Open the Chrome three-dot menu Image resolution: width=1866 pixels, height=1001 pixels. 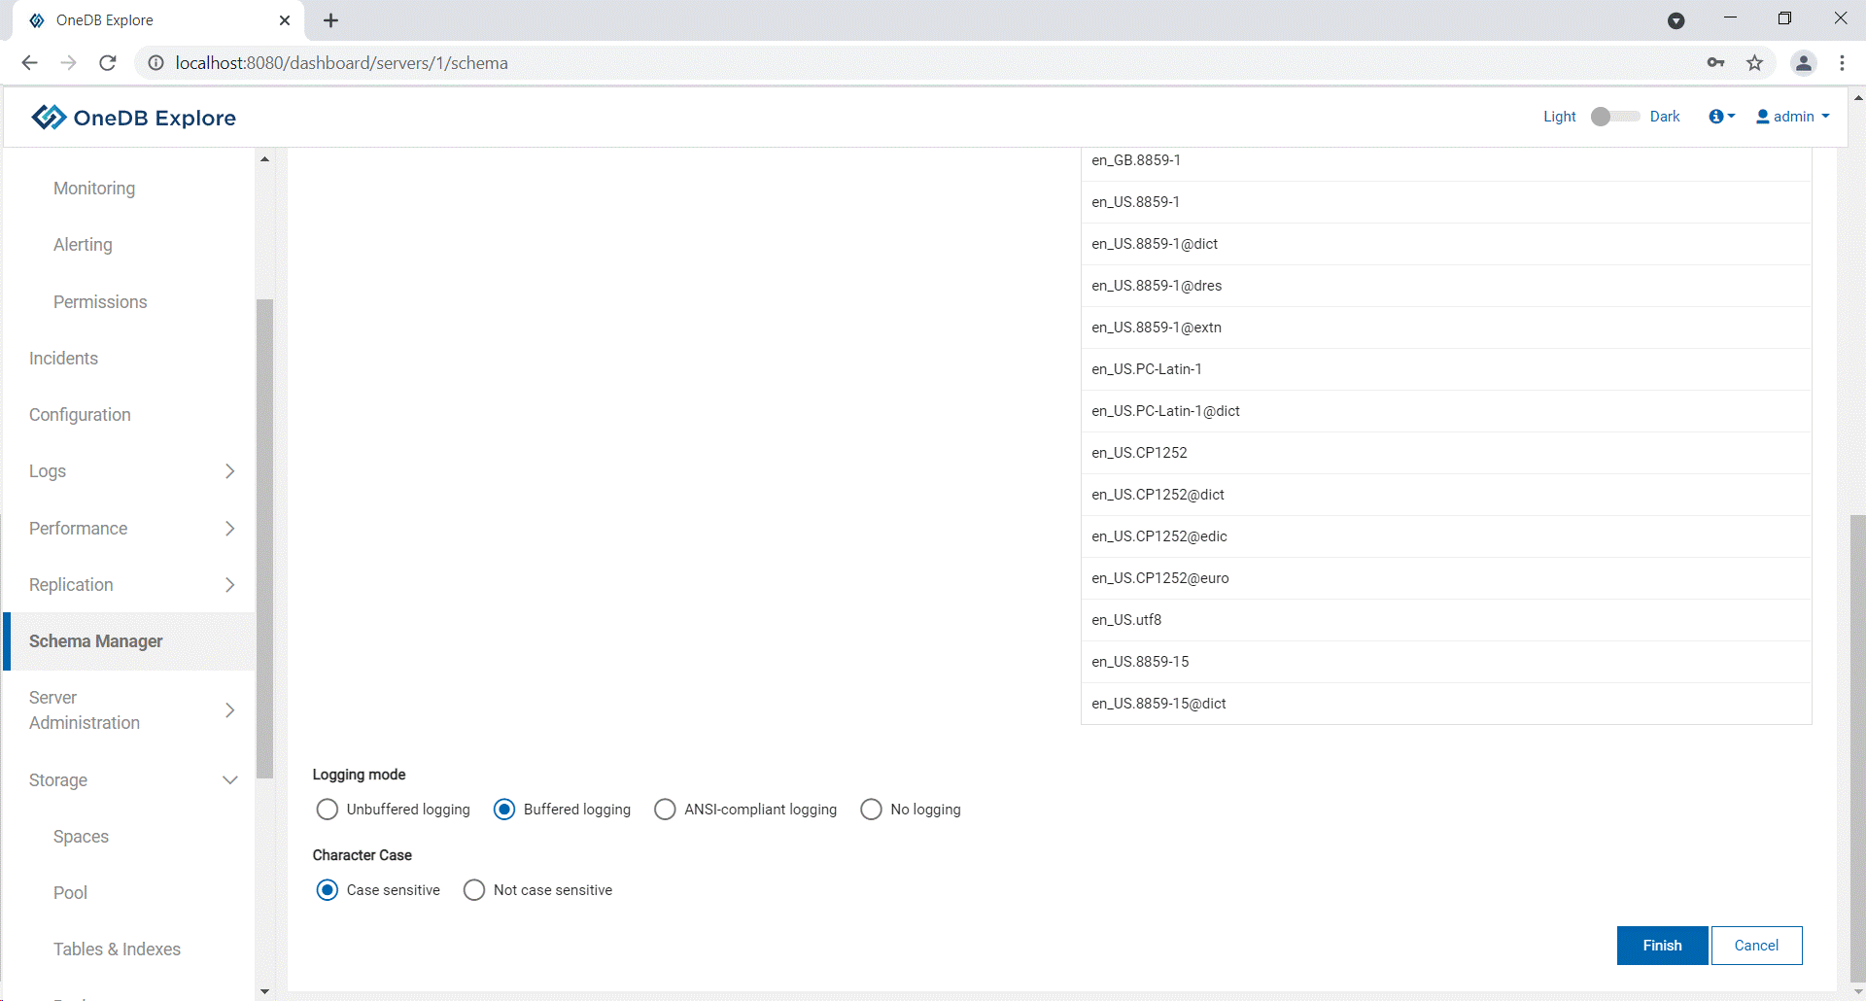tap(1842, 63)
